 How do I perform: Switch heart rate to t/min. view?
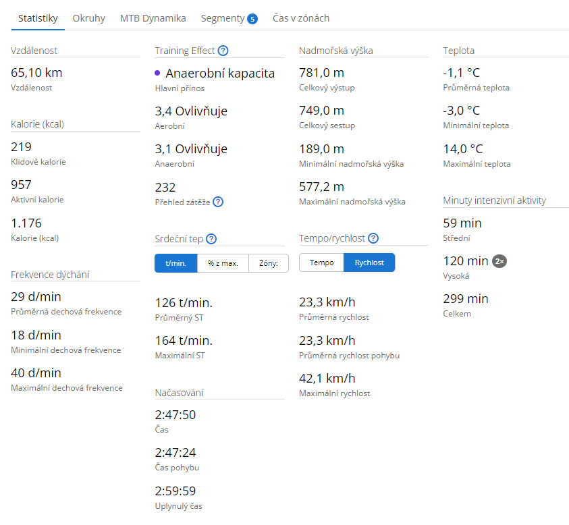click(176, 263)
